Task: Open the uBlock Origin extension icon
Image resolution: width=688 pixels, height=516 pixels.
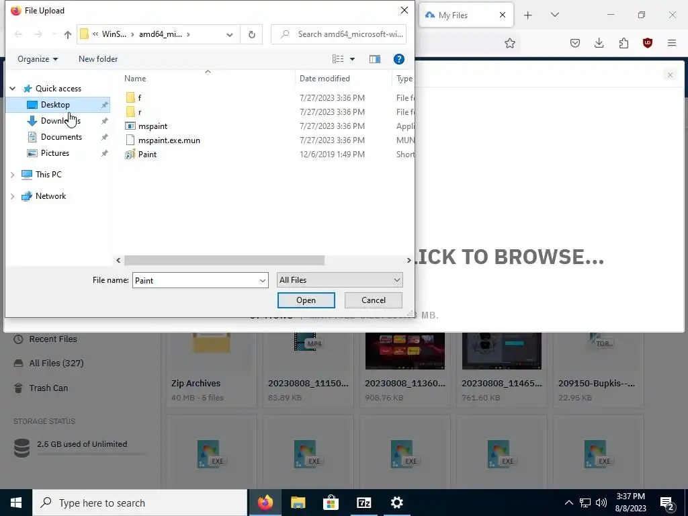Action: click(647, 43)
